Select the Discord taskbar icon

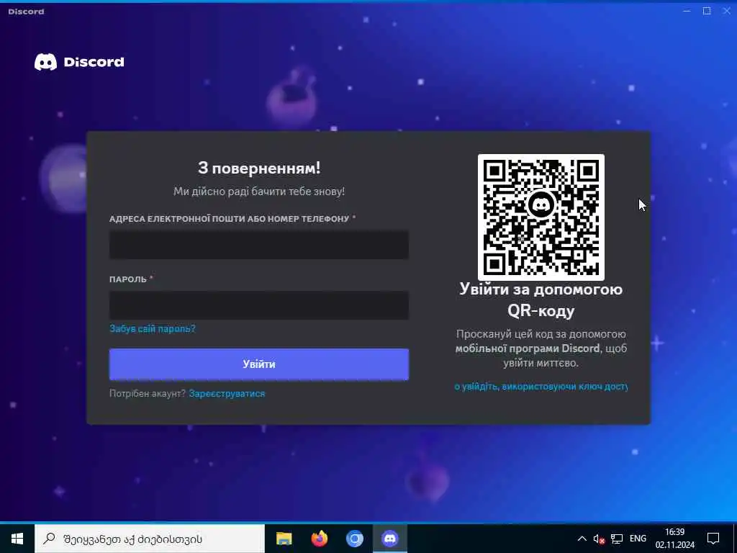pyautogui.click(x=389, y=539)
